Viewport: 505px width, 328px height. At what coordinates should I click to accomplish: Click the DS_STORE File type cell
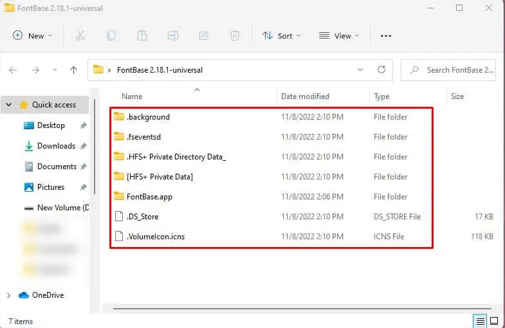pyautogui.click(x=397, y=217)
